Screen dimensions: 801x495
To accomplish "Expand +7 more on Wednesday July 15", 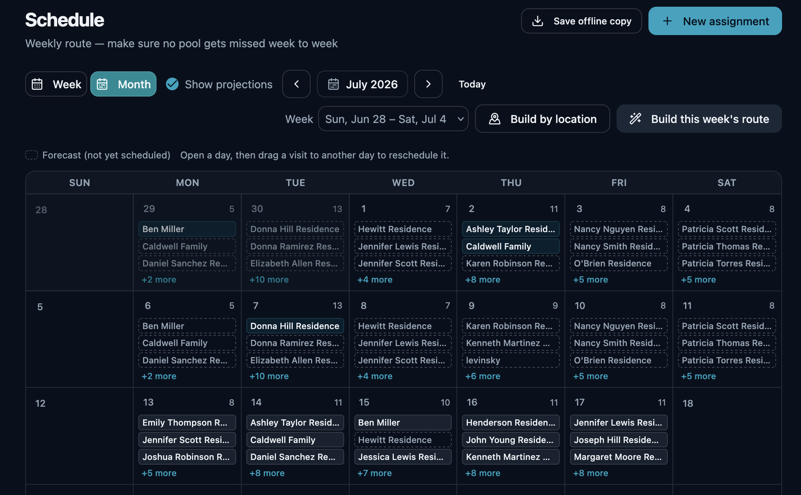I will pos(374,473).
